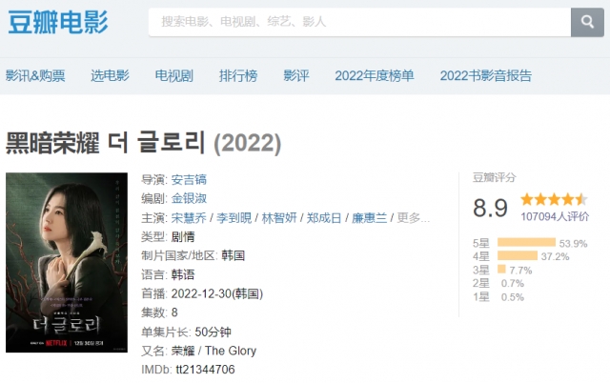The image size is (610, 383).
Task: Open the 影讯&购票 nav item
Action: pyautogui.click(x=35, y=76)
